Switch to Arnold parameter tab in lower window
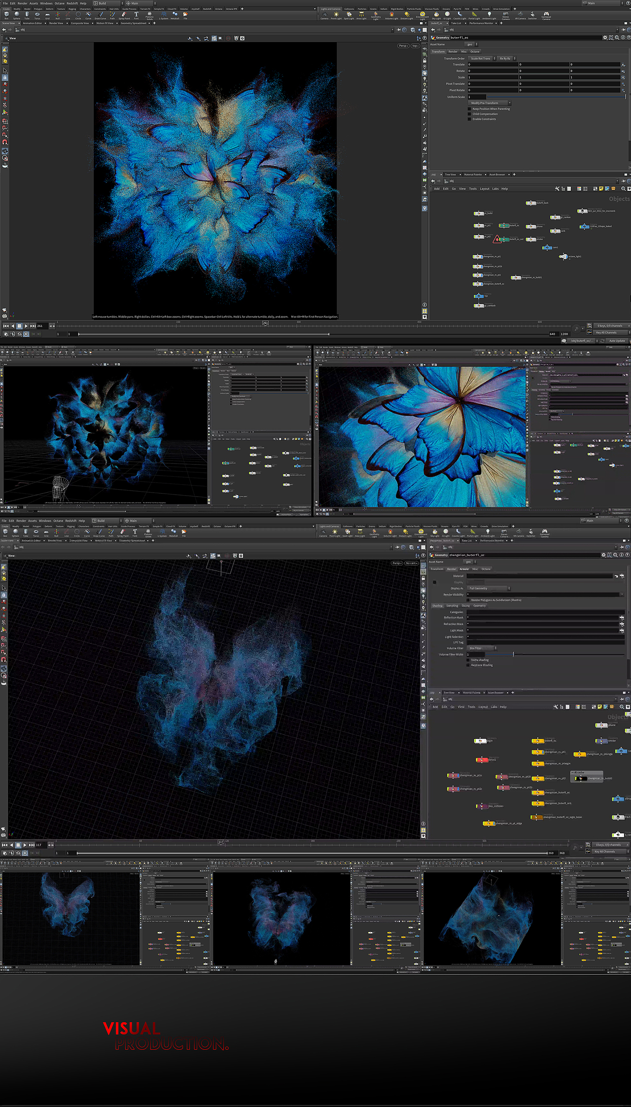This screenshot has width=631, height=1107. click(x=464, y=569)
